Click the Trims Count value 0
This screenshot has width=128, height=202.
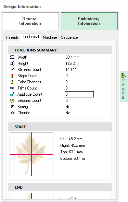click(x=66, y=88)
